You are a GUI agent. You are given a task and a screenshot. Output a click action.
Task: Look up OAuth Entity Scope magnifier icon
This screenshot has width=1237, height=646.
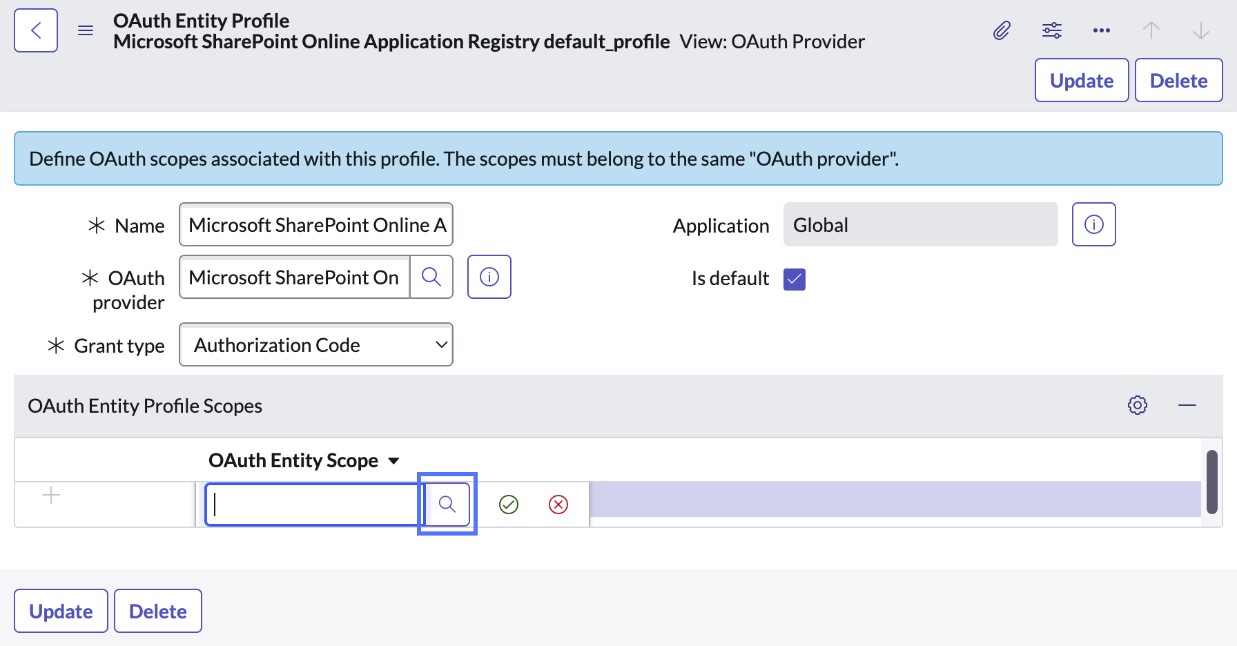click(447, 505)
